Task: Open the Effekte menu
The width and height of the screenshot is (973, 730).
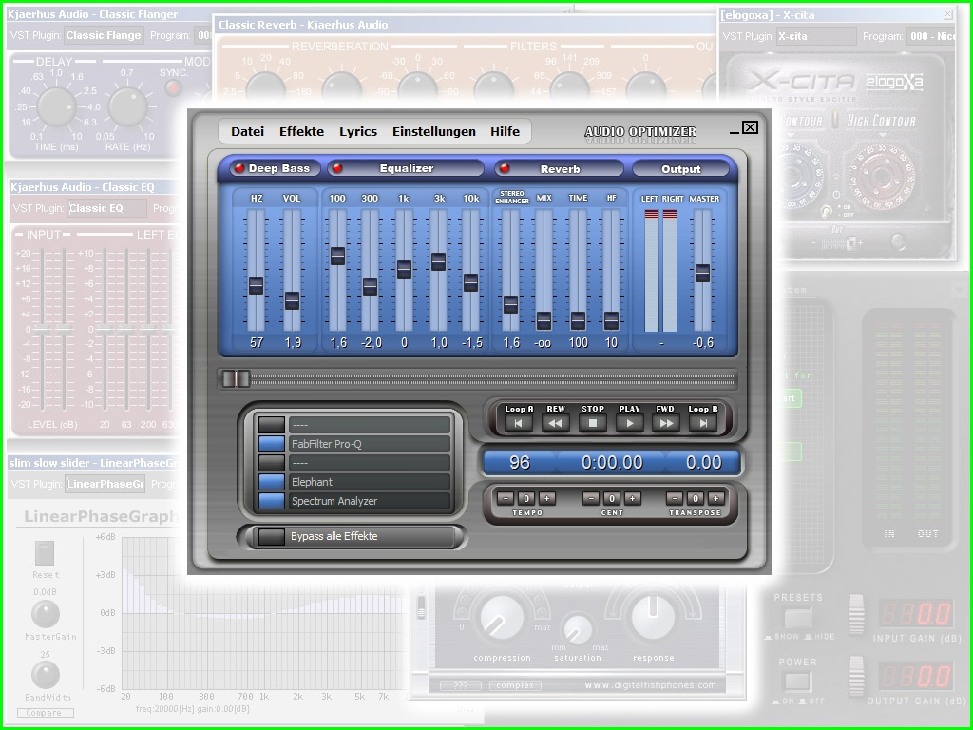Action: (x=301, y=132)
